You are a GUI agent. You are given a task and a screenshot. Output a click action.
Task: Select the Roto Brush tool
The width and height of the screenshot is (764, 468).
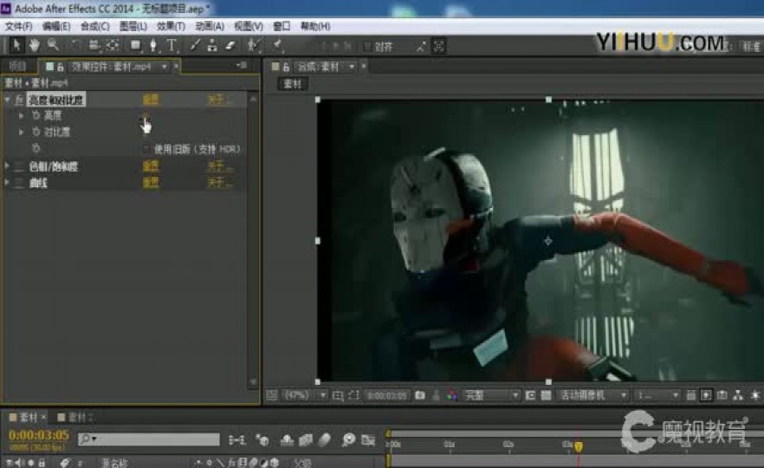click(x=253, y=46)
